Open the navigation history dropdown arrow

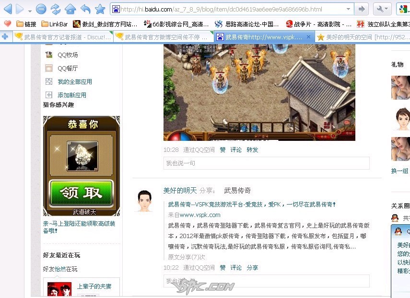(x=30, y=11)
